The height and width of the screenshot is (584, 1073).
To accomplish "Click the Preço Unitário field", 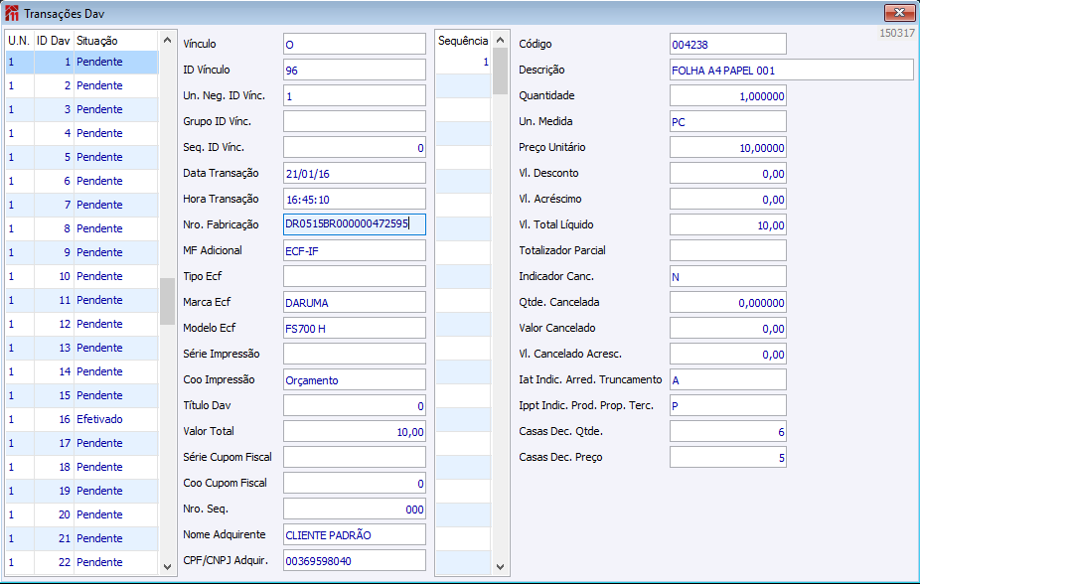I will pos(728,148).
